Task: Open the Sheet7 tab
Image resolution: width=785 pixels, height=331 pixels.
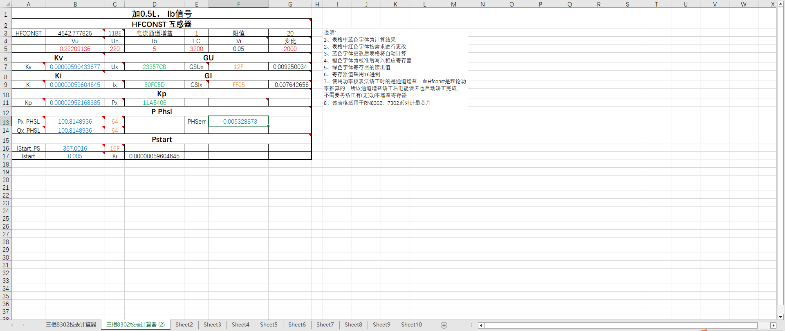Action: click(x=325, y=324)
